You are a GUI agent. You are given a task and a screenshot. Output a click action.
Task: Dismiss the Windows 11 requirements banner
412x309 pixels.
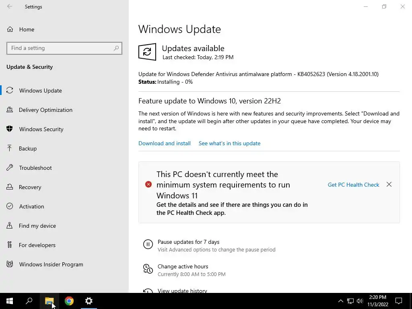(x=389, y=184)
